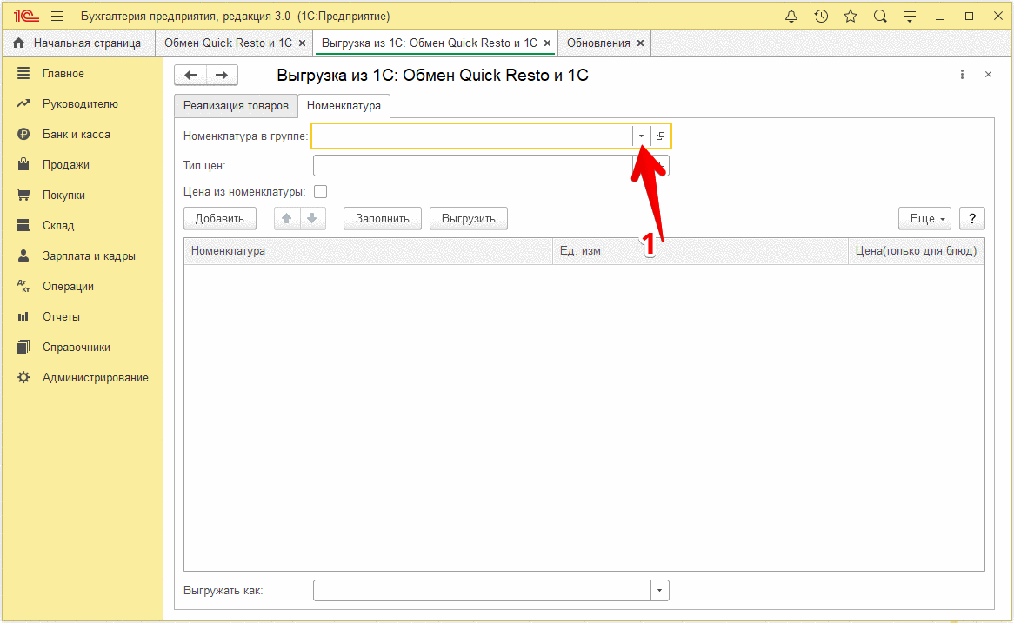Toggle the Цена из номенклатуры checkbox

coord(320,192)
